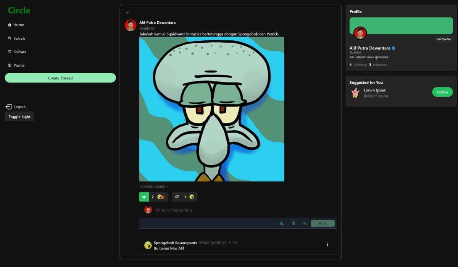458x267 pixels.
Task: Click the Patrick avatar of Lorem Ipsum
Action: 355,93
